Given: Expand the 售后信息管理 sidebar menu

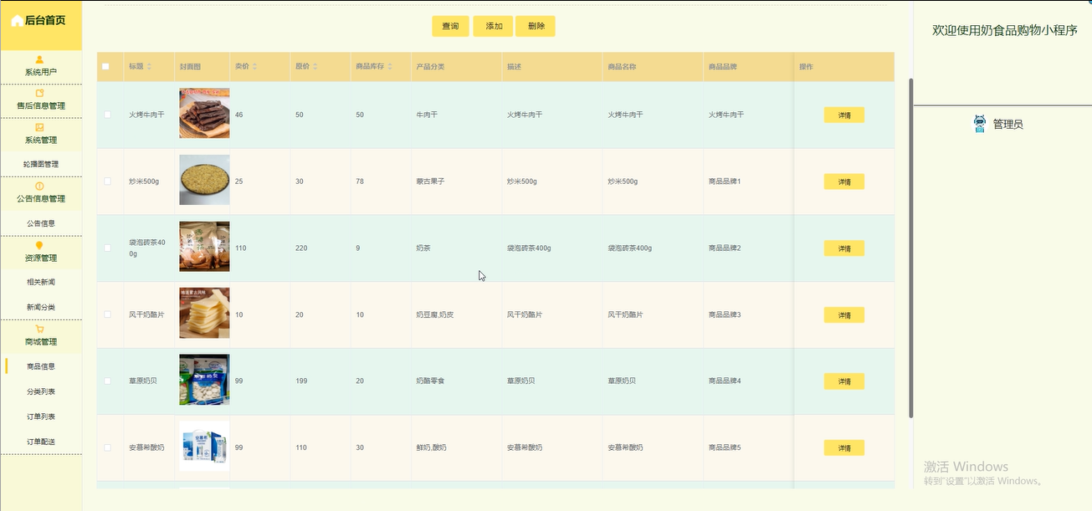Looking at the screenshot, I should coord(41,101).
